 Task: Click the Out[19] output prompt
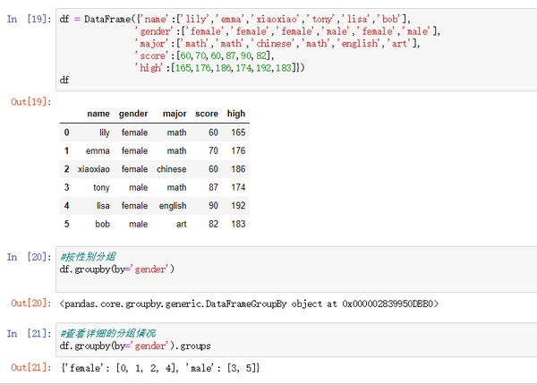[31, 102]
